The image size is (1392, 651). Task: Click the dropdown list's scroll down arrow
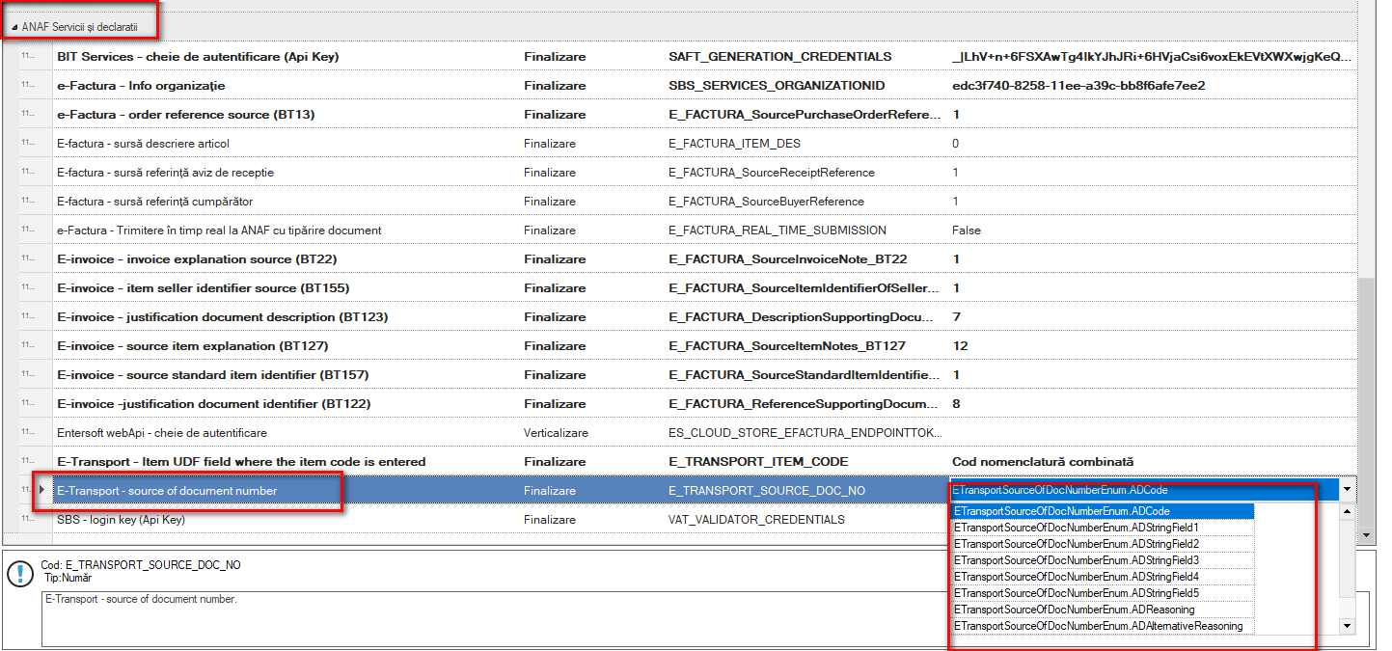click(1348, 626)
